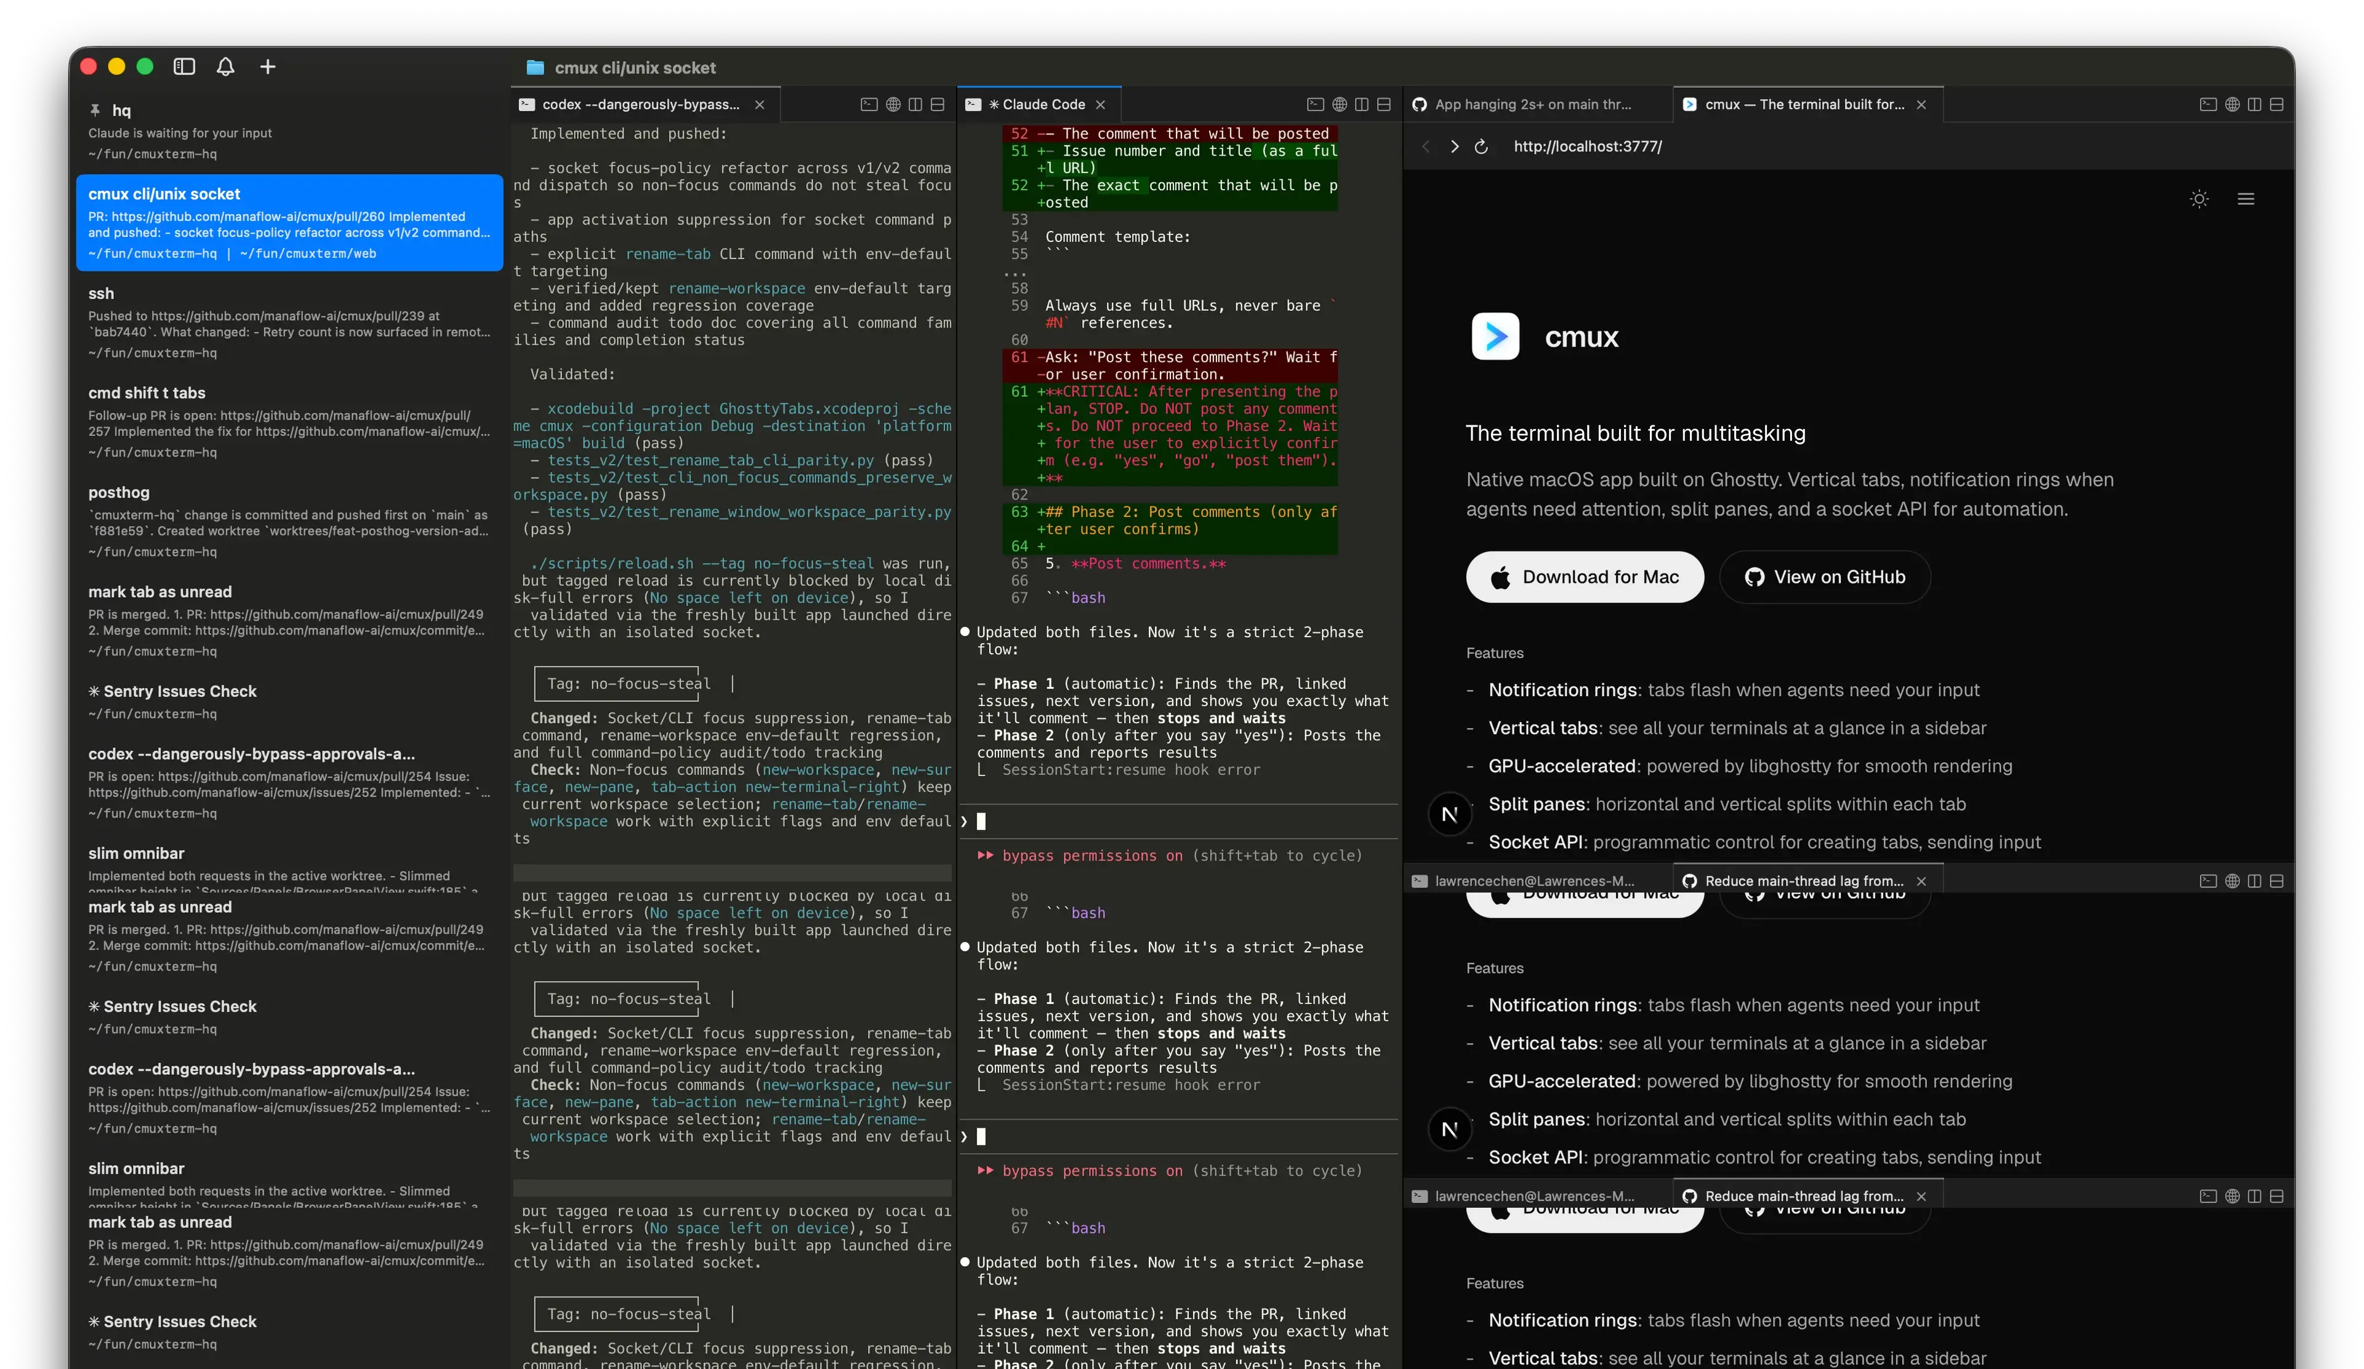Click the terminal icon in the cmux browser tab bar
Image resolution: width=2364 pixels, height=1369 pixels.
[2208, 105]
